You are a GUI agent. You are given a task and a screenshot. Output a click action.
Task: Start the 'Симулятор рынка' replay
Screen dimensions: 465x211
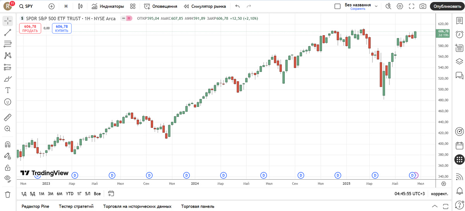(205, 6)
